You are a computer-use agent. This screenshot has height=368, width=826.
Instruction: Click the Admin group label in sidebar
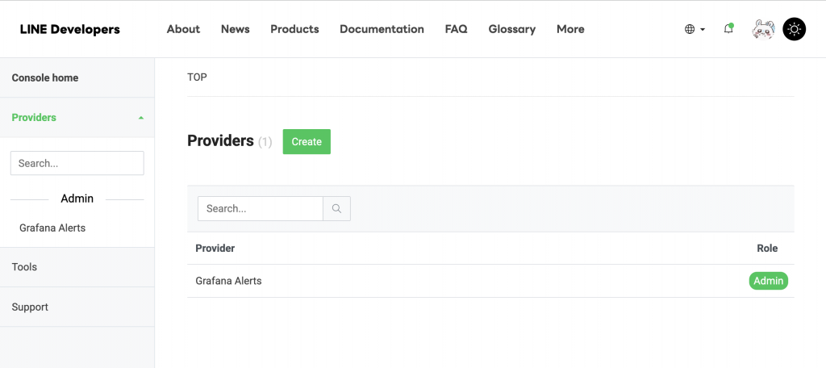pos(77,199)
